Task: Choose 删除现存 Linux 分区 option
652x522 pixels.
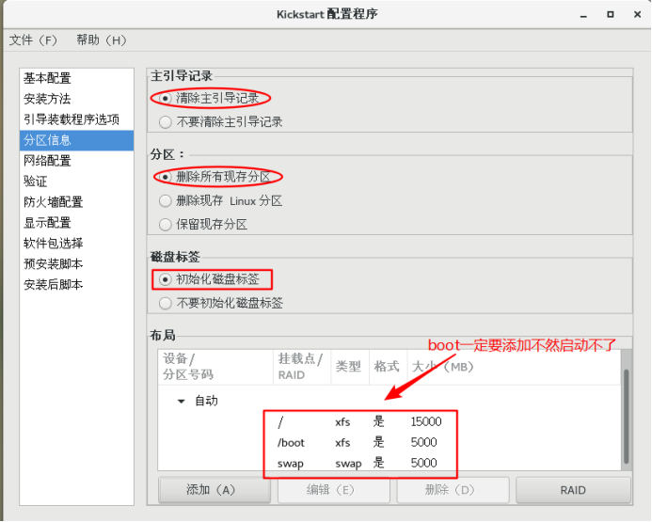Action: coord(165,201)
